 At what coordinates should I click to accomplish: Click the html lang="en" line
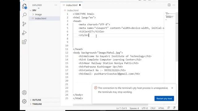(x=84, y=18)
